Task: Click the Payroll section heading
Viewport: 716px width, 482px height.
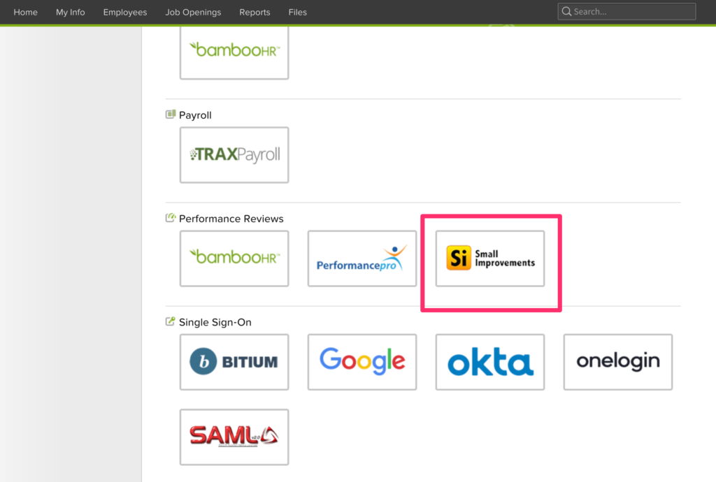Action: point(195,115)
